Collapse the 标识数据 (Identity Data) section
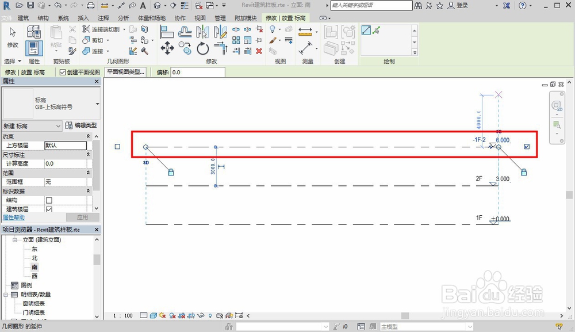This screenshot has height=332, width=575. (88, 191)
